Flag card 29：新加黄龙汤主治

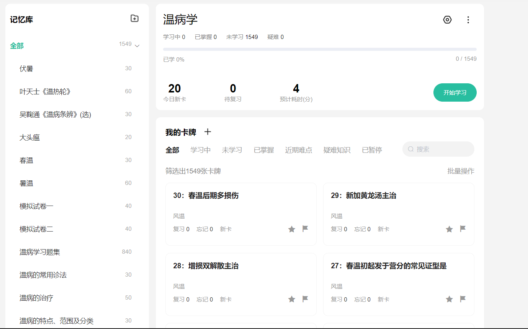(463, 229)
